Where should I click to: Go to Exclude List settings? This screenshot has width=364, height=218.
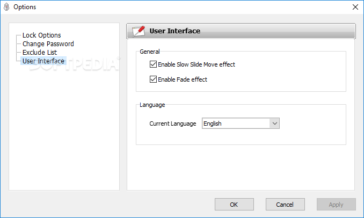(x=40, y=53)
